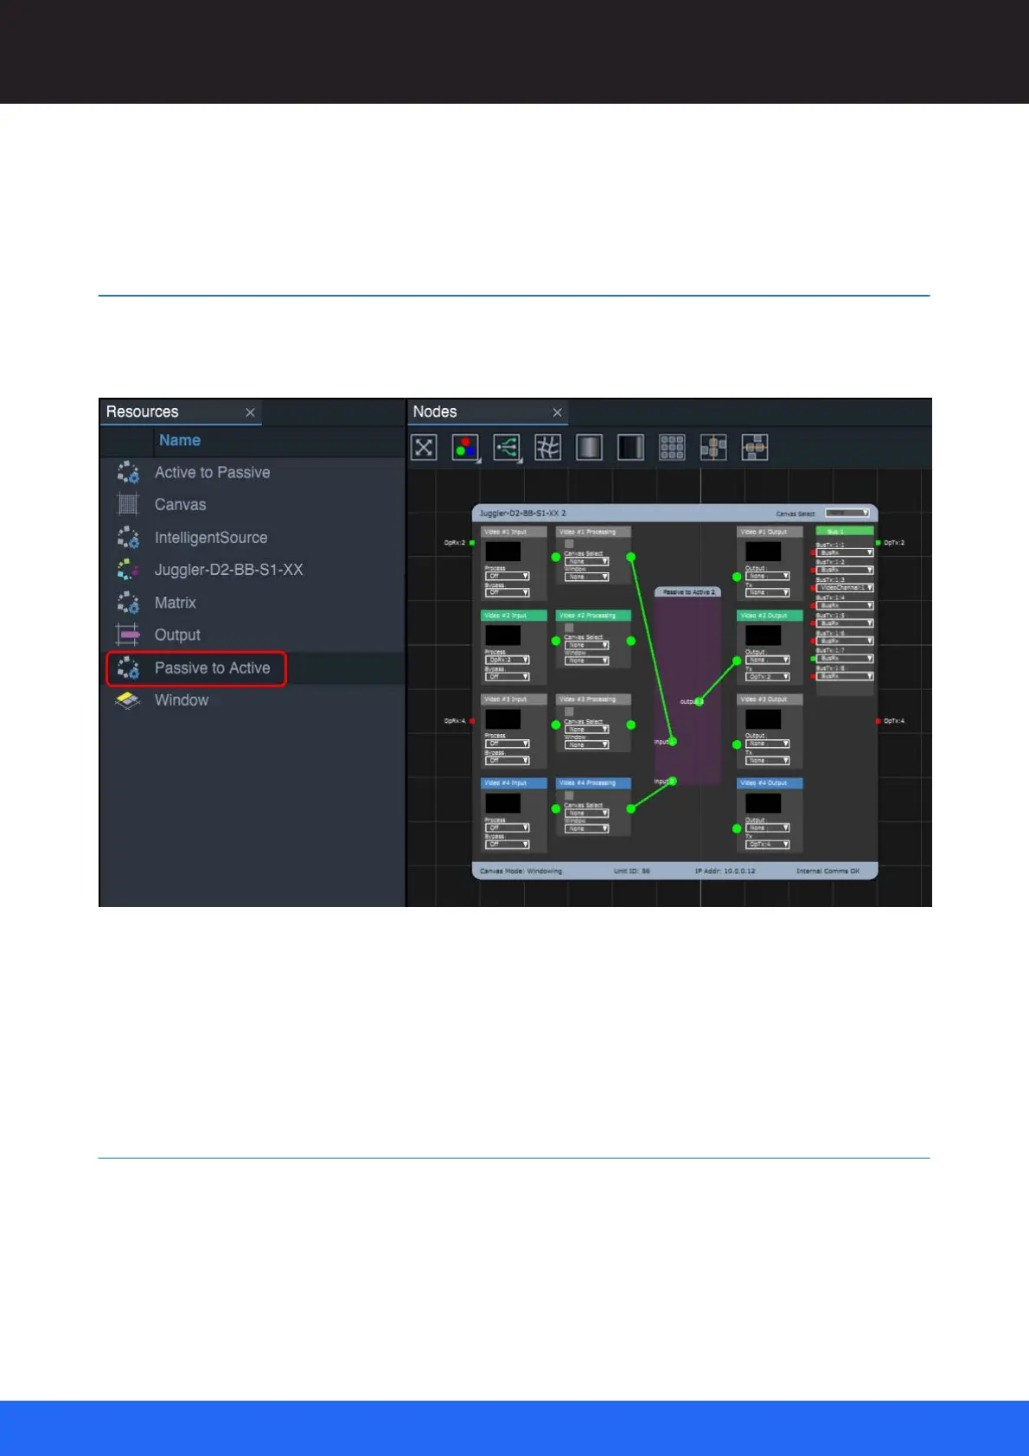The height and width of the screenshot is (1456, 1029).
Task: Open Video #1 Input Process dropdown
Action: click(x=508, y=576)
